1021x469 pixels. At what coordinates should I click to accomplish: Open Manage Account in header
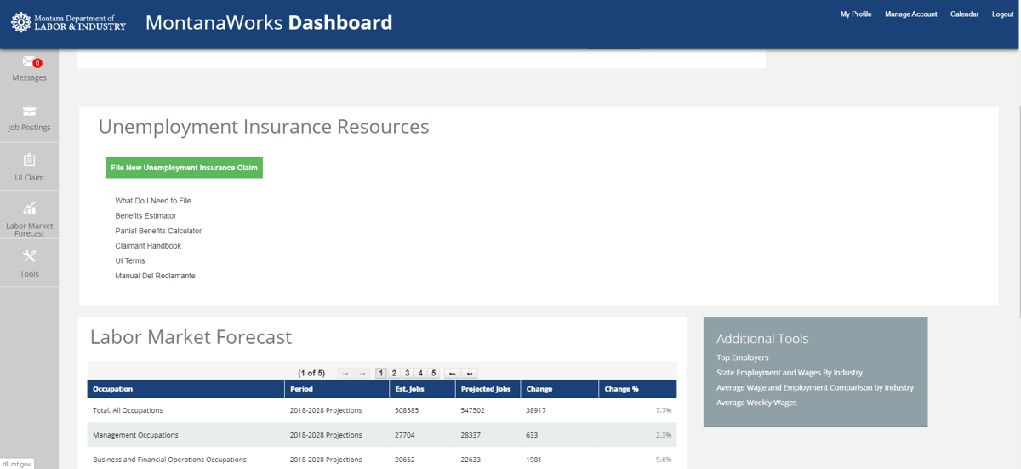(x=910, y=14)
